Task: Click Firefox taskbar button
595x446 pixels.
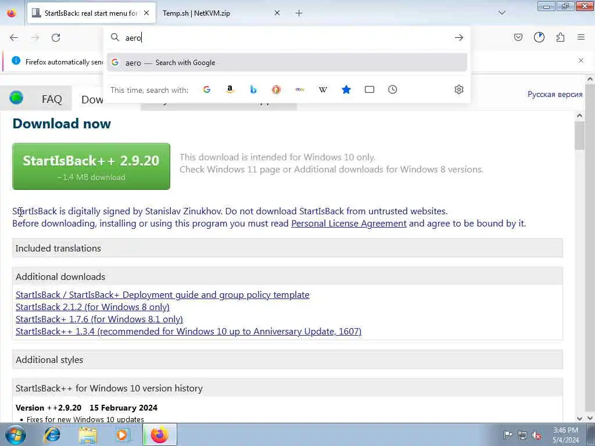Action: [160, 434]
